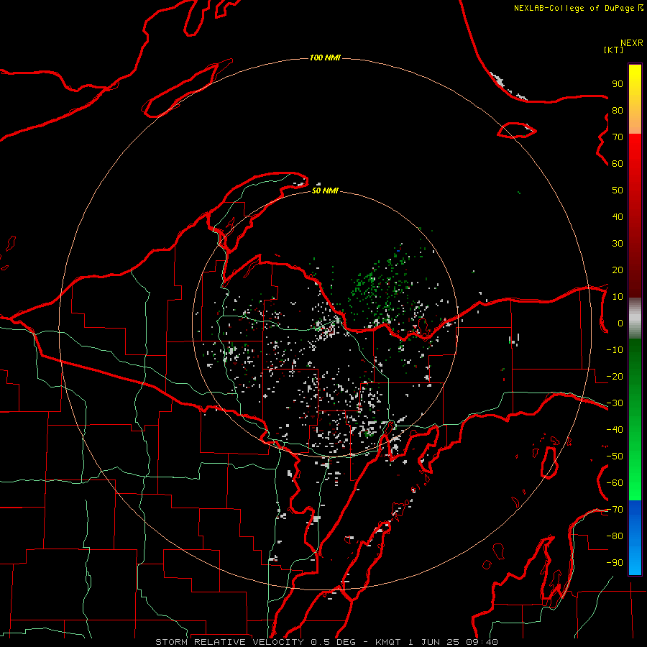Image resolution: width=647 pixels, height=647 pixels.
Task: Click the -10 value on the velocity scale
Action: 615,350
